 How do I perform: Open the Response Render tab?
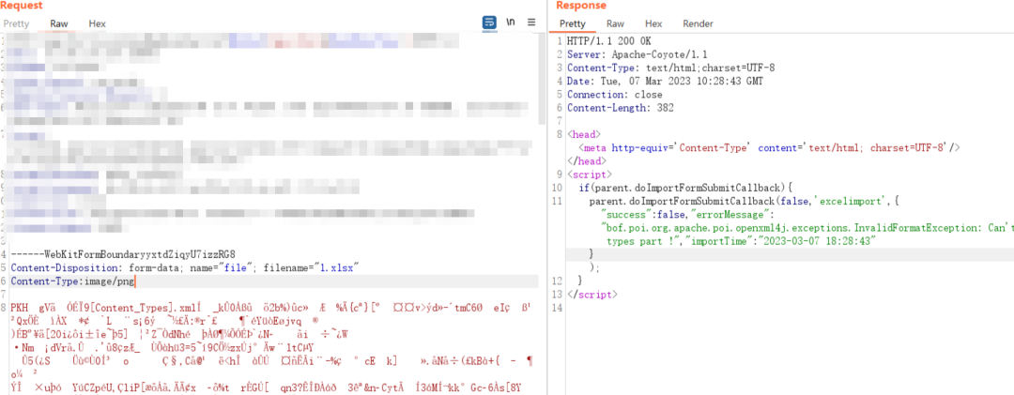[x=698, y=23]
